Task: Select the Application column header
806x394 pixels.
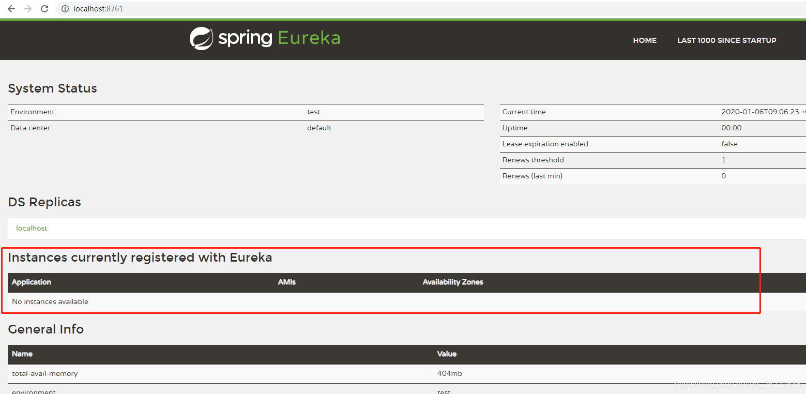Action: 31,282
